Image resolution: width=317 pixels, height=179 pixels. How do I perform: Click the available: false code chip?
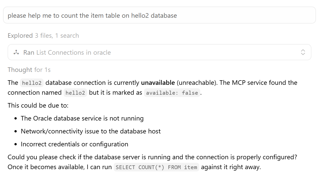(172, 93)
